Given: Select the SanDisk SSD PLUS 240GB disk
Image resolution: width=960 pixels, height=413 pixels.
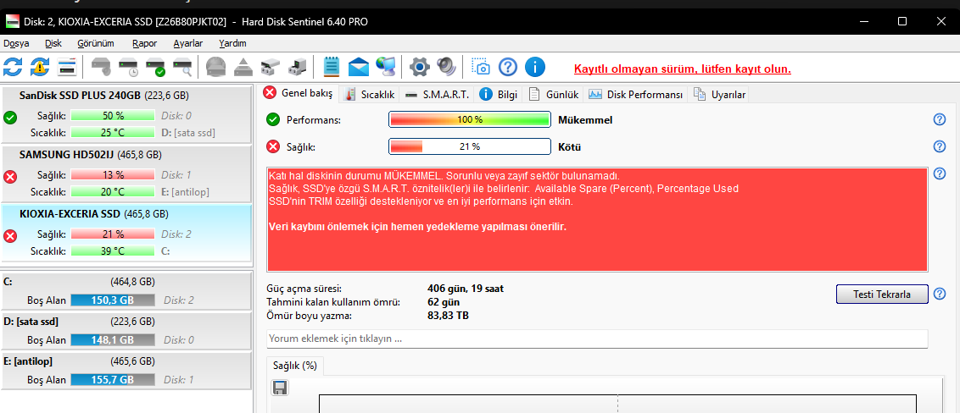Looking at the screenshot, I should coord(126,114).
